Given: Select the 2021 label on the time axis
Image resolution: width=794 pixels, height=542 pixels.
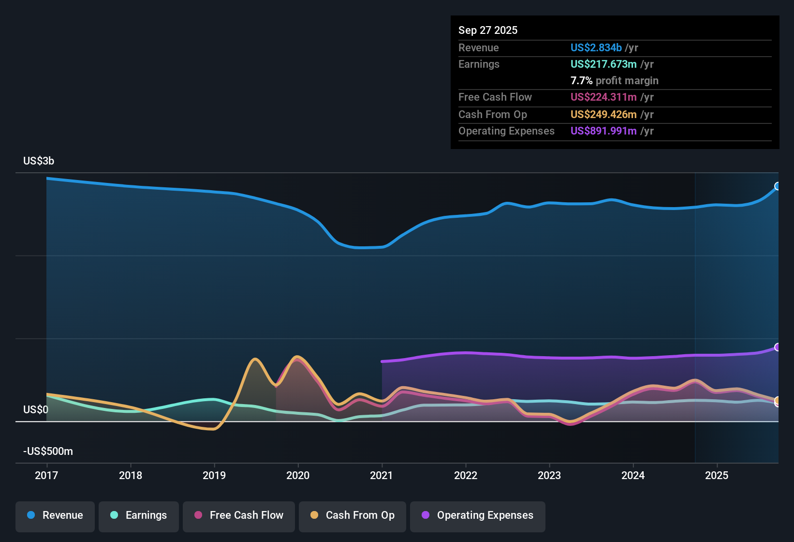Looking at the screenshot, I should coord(382,476).
